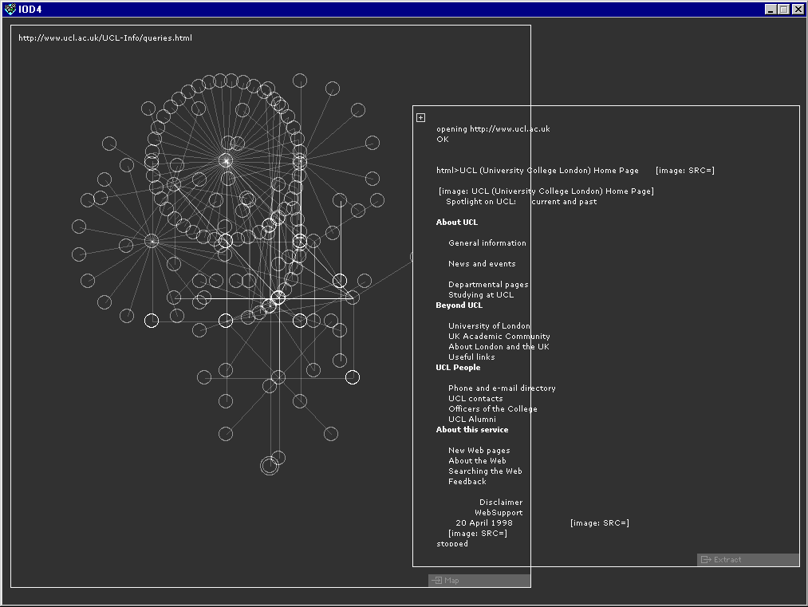Open the "News and events" link
The width and height of the screenshot is (808, 607).
(x=482, y=263)
